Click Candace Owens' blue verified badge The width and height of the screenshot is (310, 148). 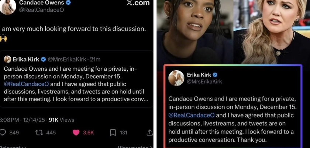(68, 3)
